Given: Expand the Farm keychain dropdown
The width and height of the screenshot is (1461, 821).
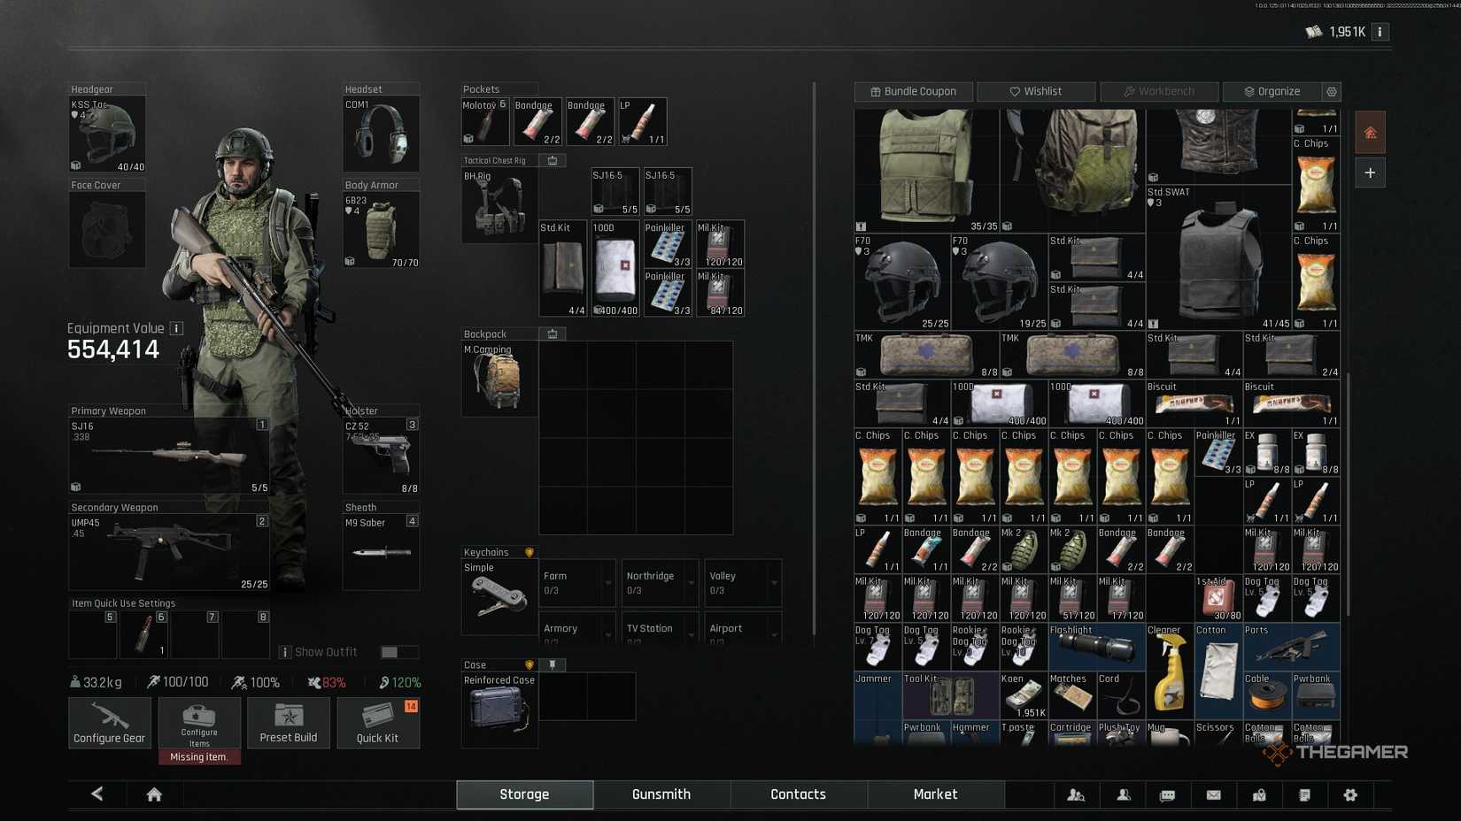Looking at the screenshot, I should 607,583.
